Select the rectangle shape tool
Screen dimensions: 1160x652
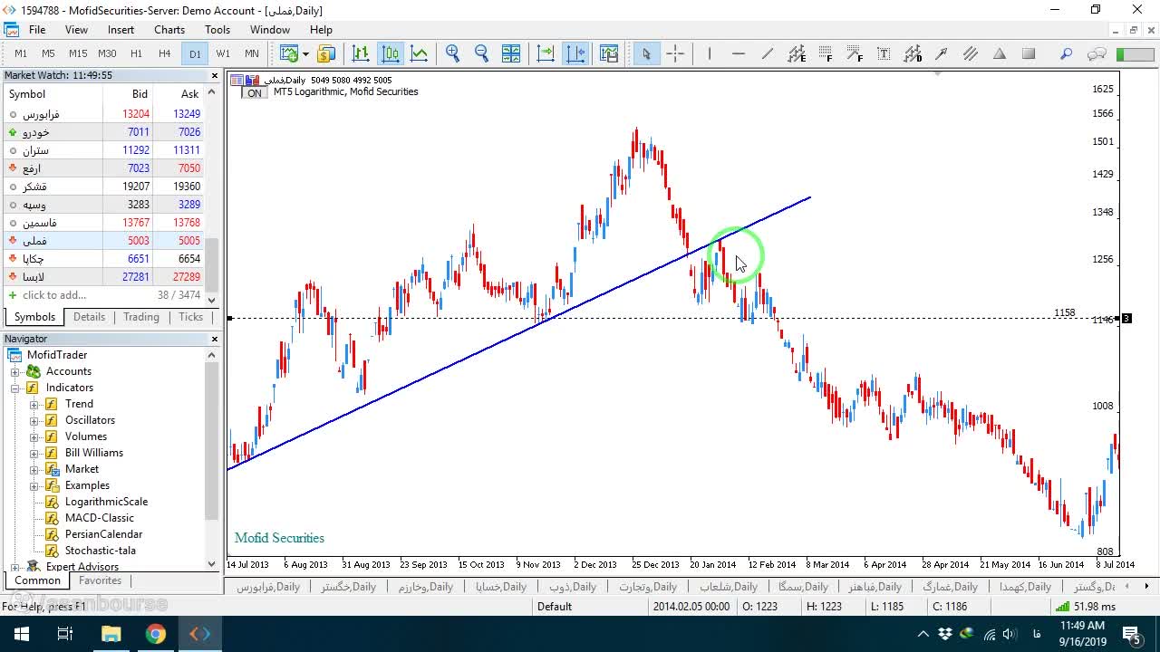click(1029, 53)
